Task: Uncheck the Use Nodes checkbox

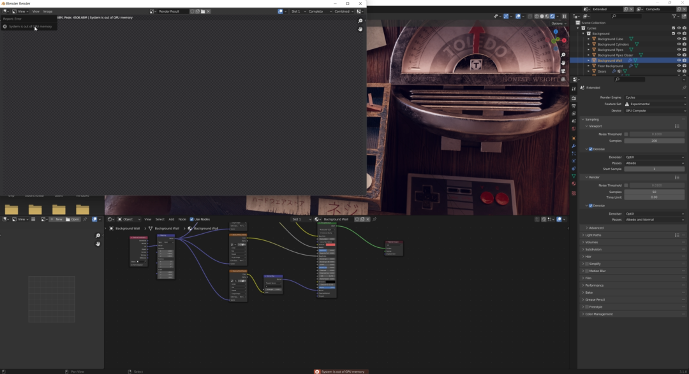Action: (x=192, y=219)
